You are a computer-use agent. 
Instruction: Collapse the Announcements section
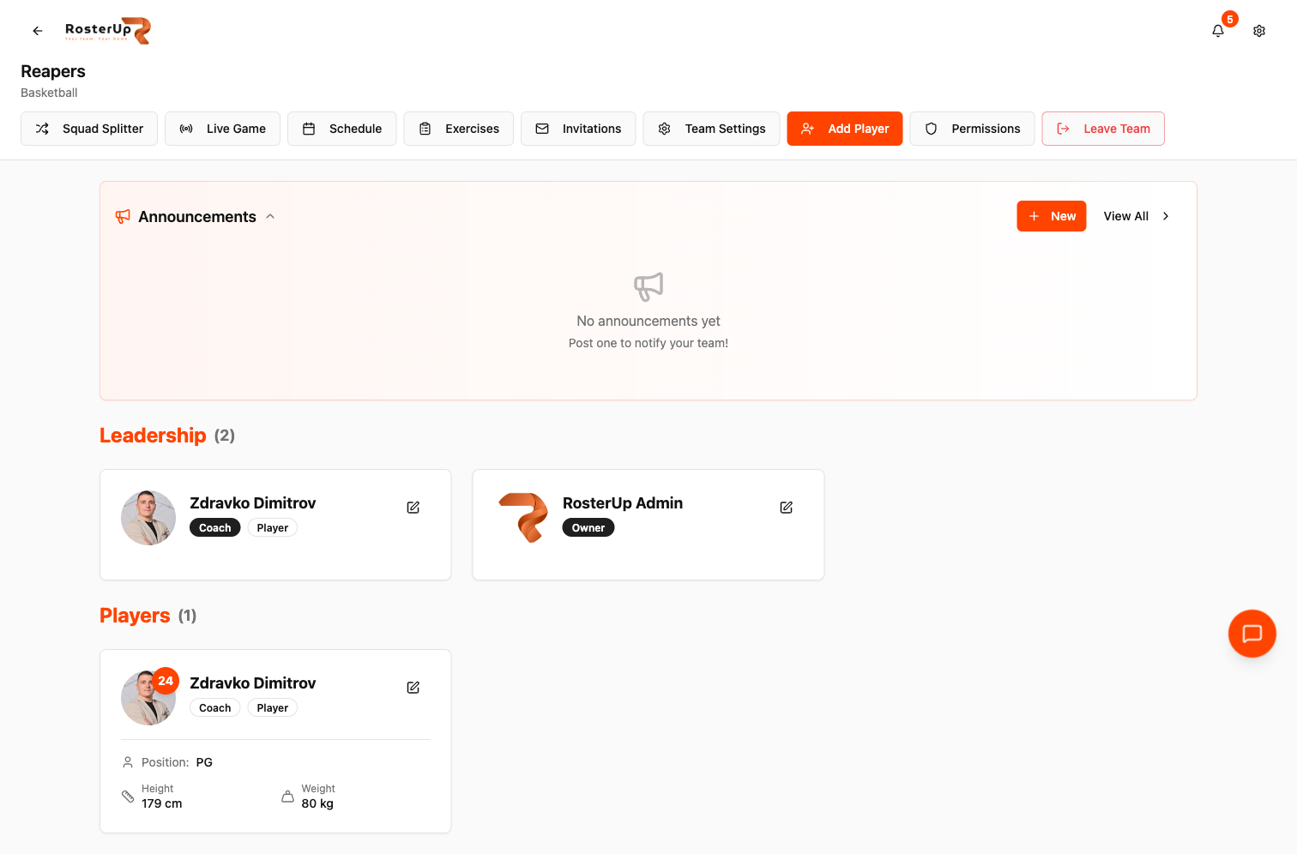pyautogui.click(x=270, y=217)
